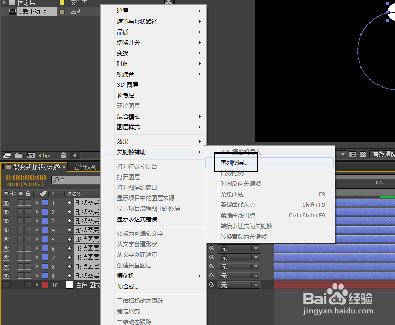395x325 pixels.
Task: Click the timeline layer search field
Action: pos(76,180)
